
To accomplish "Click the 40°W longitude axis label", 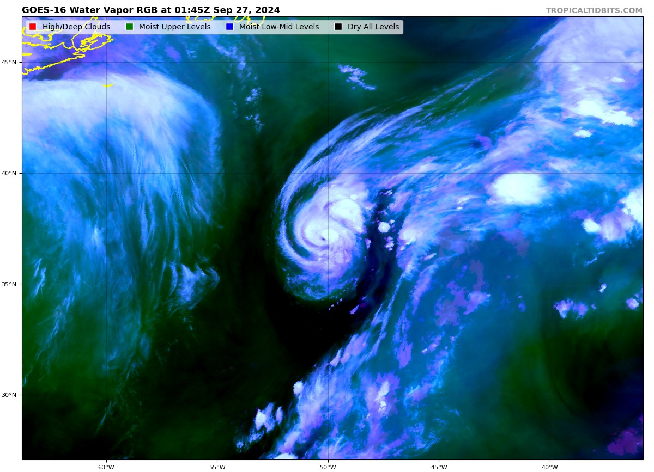I will (550, 467).
